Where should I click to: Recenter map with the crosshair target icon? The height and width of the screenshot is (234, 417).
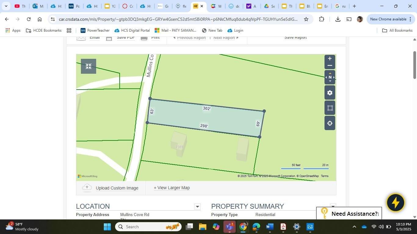pos(330,123)
